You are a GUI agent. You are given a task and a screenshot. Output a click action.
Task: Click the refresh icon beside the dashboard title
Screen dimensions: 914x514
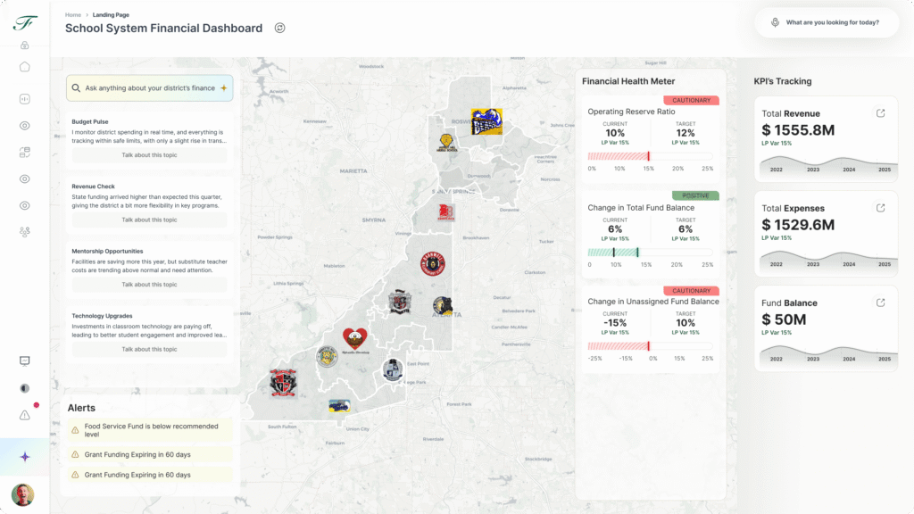coord(279,29)
